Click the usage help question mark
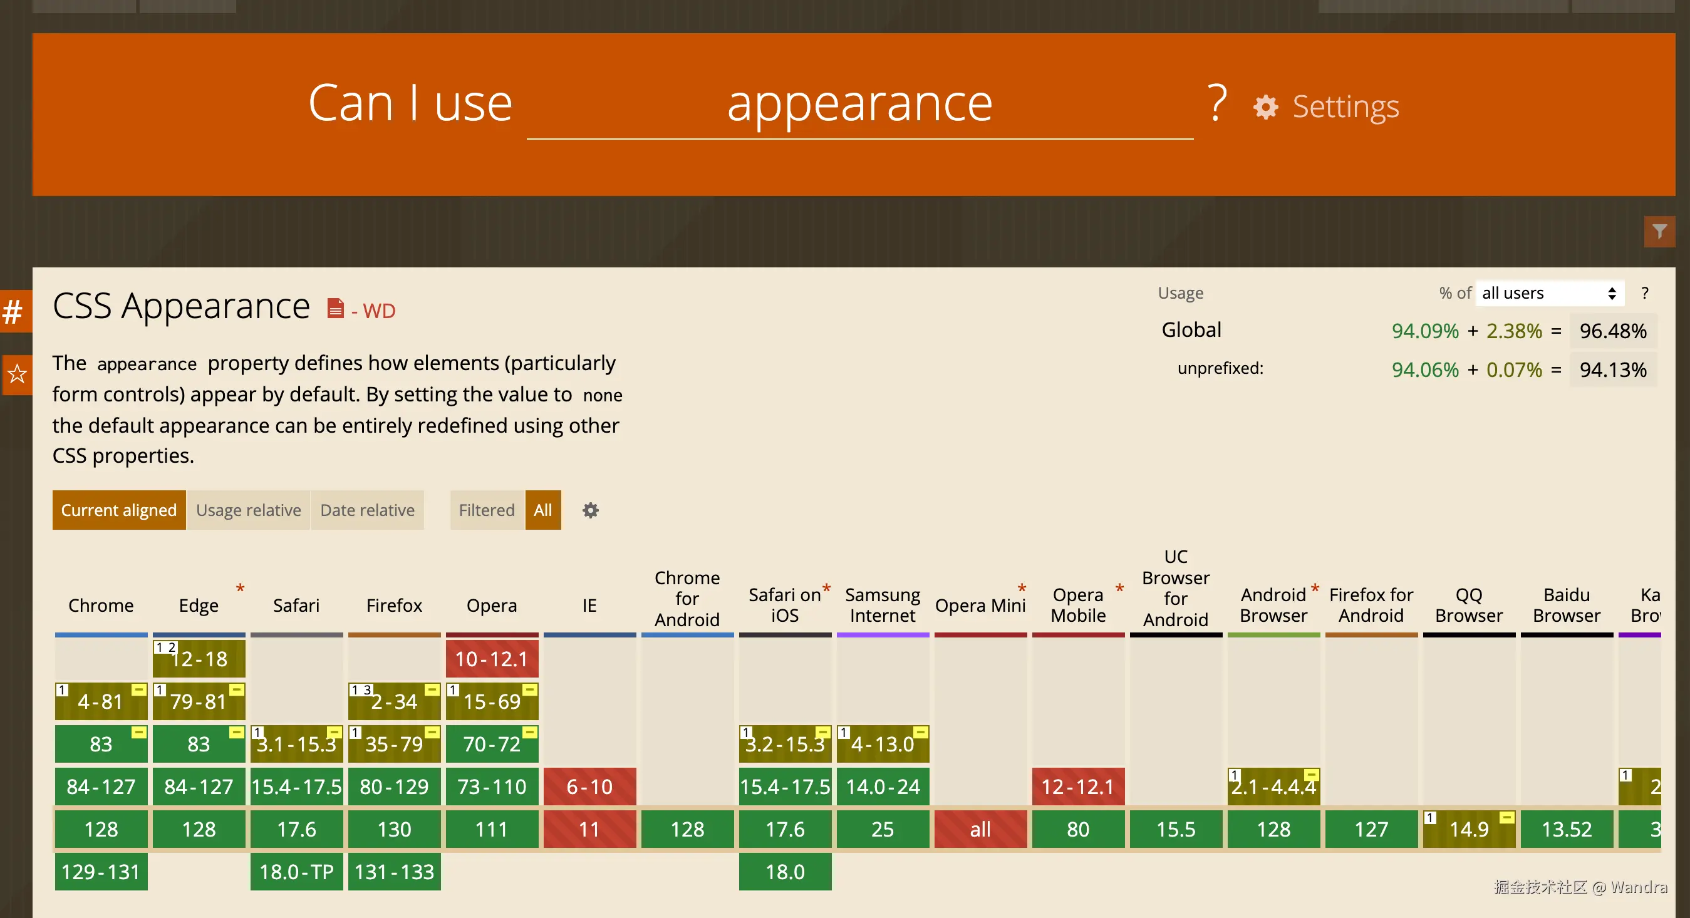1690x918 pixels. click(1645, 293)
